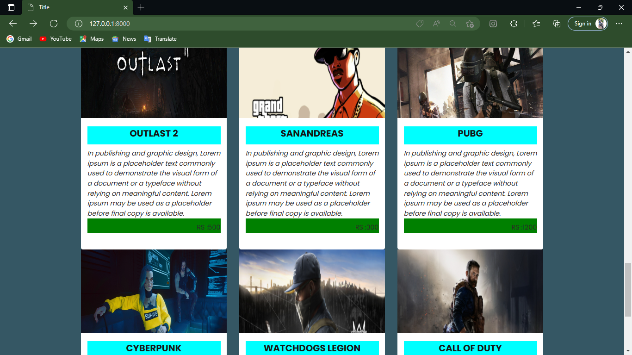Open the Collections icon

557,24
